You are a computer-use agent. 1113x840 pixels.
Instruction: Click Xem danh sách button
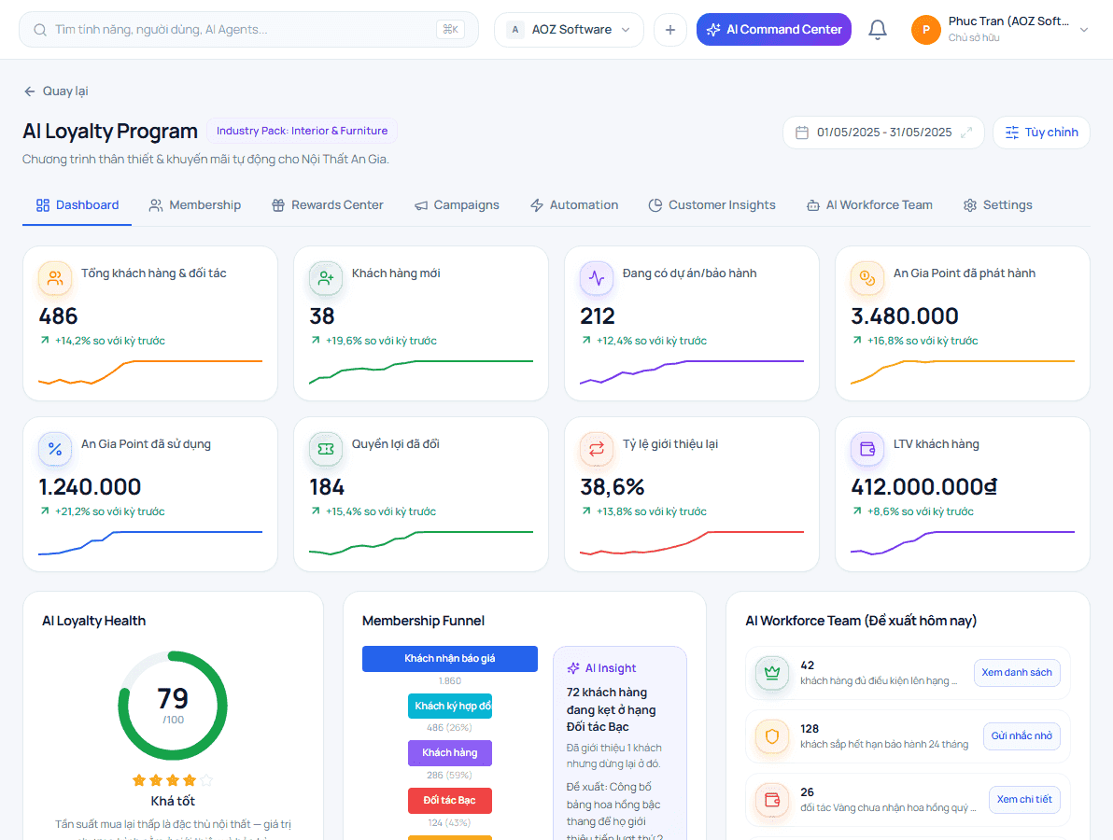coord(1017,673)
